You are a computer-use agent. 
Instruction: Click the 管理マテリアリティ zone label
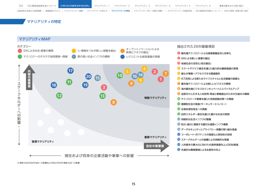tap(43, 142)
